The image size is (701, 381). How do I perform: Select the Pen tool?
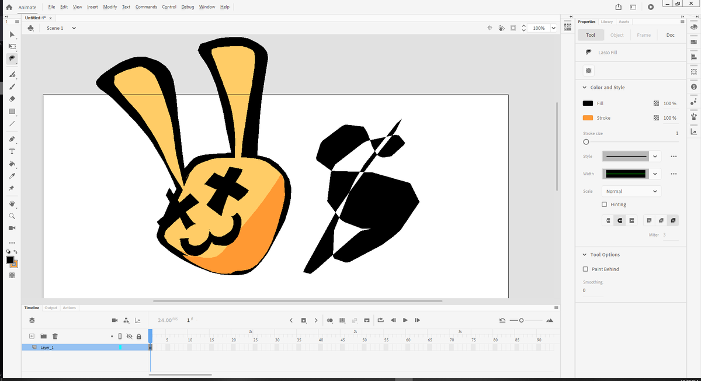pos(12,139)
